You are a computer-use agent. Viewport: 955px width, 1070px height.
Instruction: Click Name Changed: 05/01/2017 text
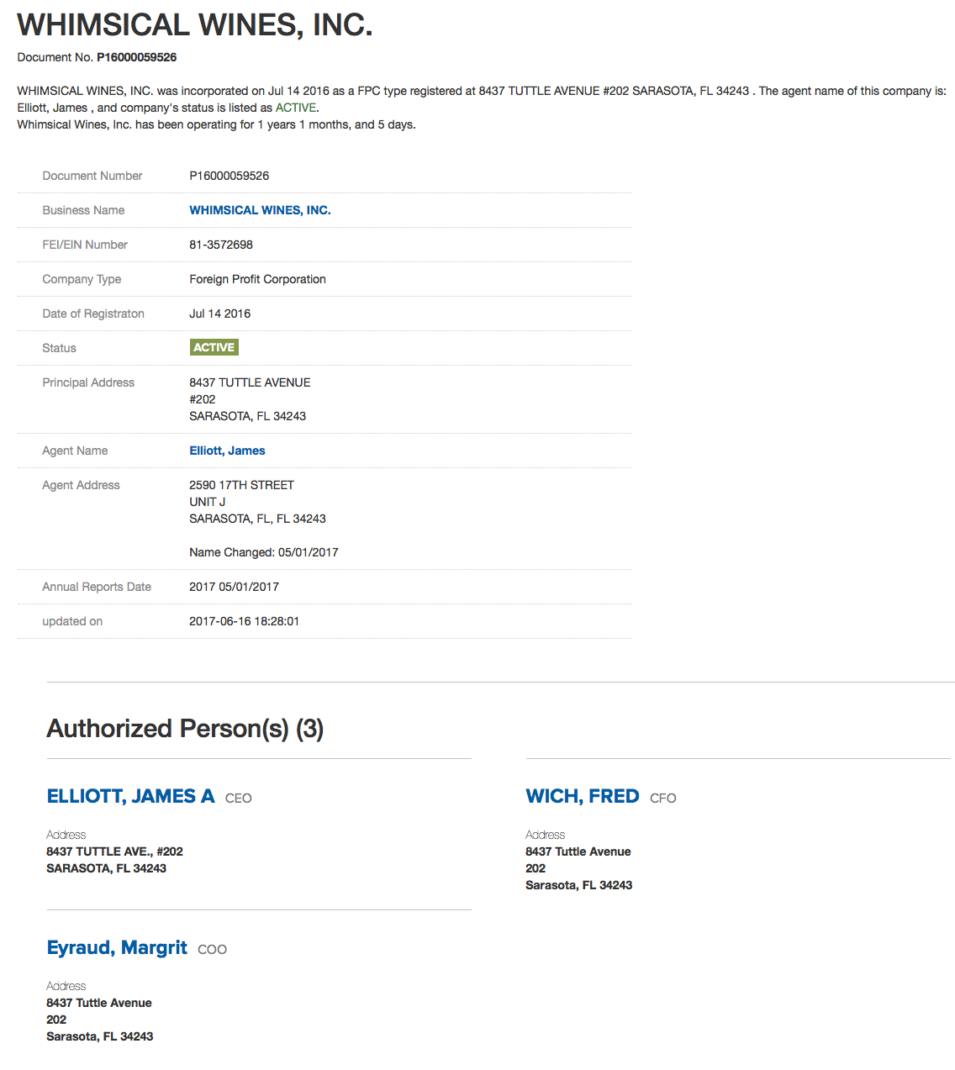pyautogui.click(x=264, y=552)
